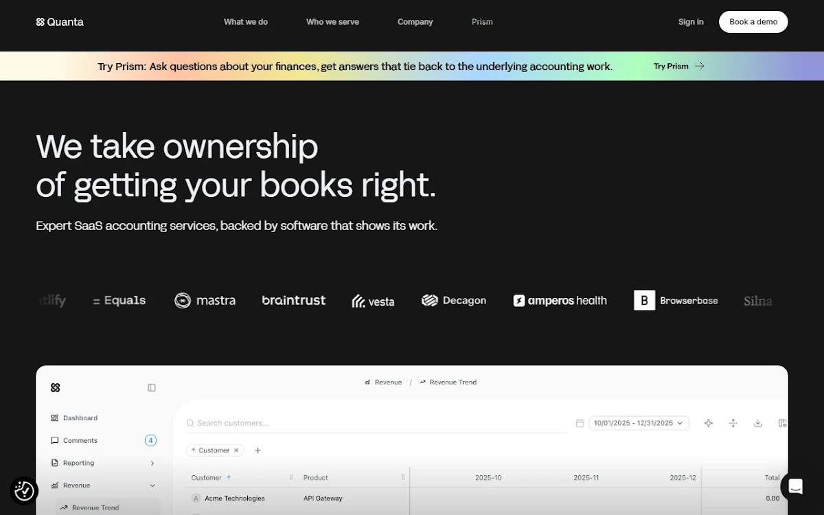This screenshot has width=824, height=515.
Task: Click the 2025-10 column header
Action: [488, 477]
